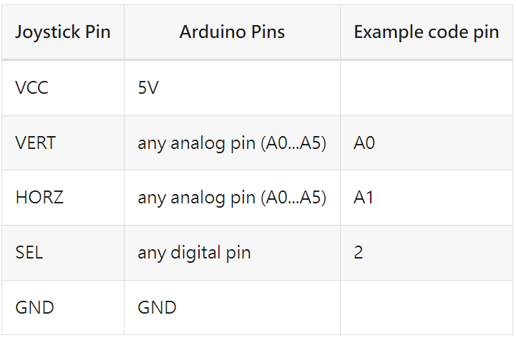Select the HORZ joystick pin cell
Screen dimensions: 516x338
pyautogui.click(x=63, y=198)
